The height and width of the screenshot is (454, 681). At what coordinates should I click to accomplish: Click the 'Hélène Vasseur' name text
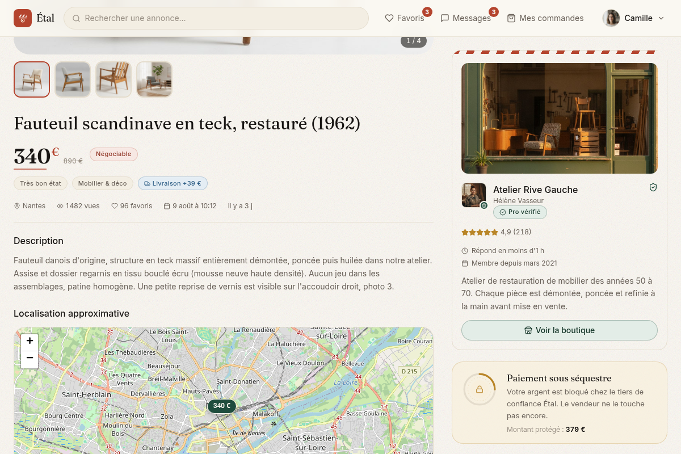[x=518, y=200]
